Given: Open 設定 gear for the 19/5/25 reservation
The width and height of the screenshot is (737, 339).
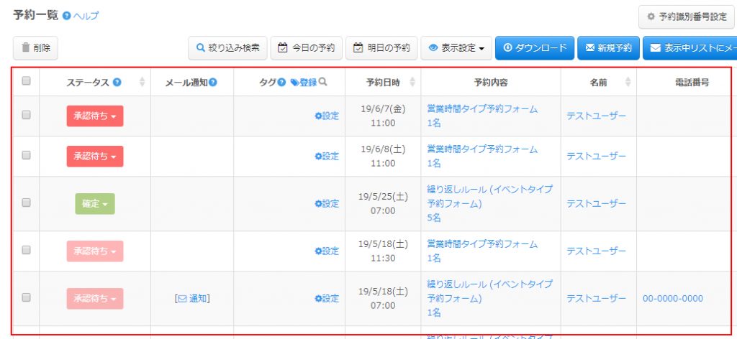Looking at the screenshot, I should (326, 203).
